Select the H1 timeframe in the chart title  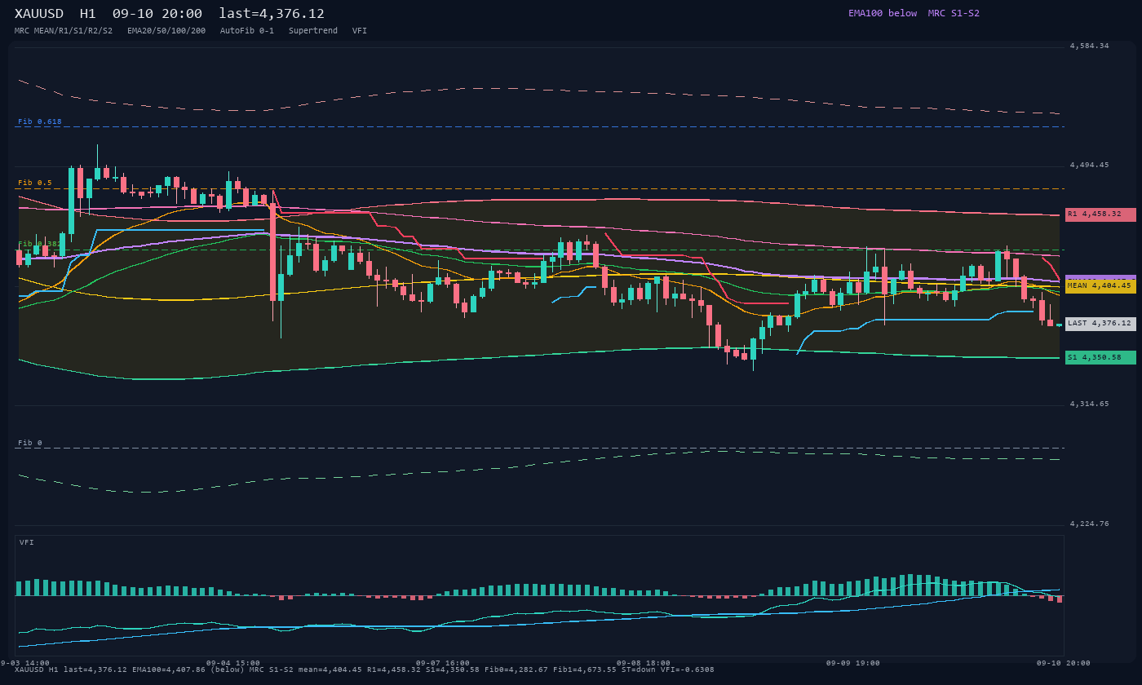(x=88, y=14)
